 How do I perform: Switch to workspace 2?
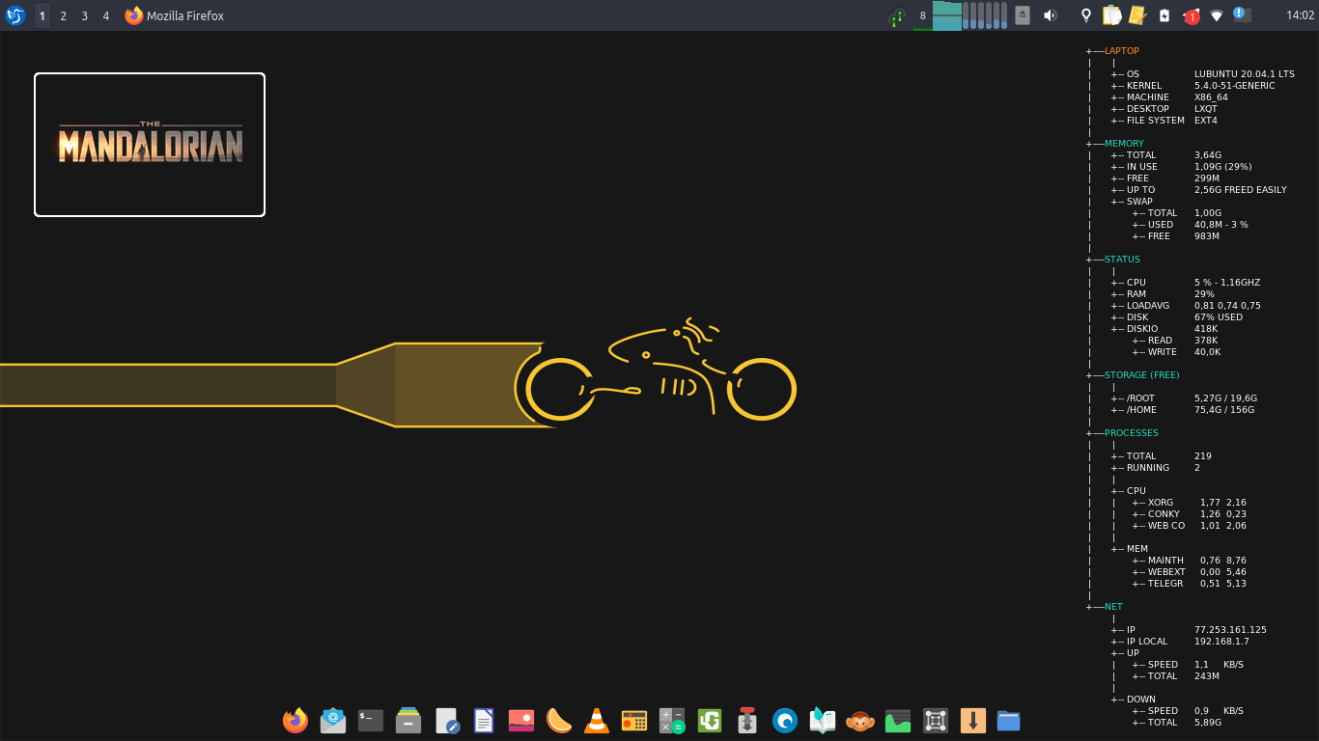tap(63, 15)
